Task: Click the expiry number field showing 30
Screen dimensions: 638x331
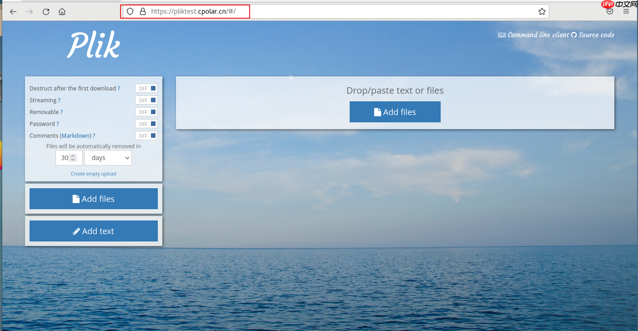Action: [69, 158]
